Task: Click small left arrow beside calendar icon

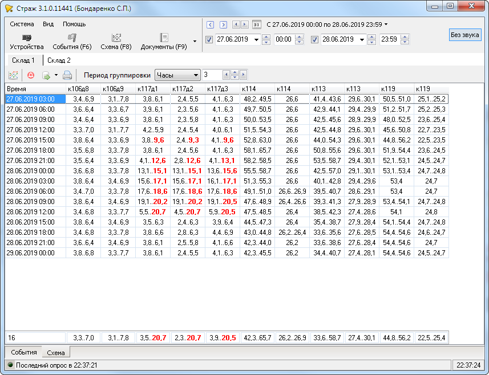Action: pos(236,25)
